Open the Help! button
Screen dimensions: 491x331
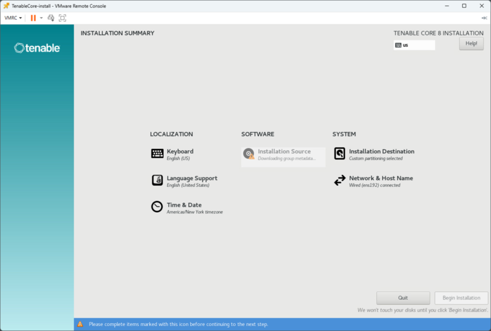(x=471, y=44)
